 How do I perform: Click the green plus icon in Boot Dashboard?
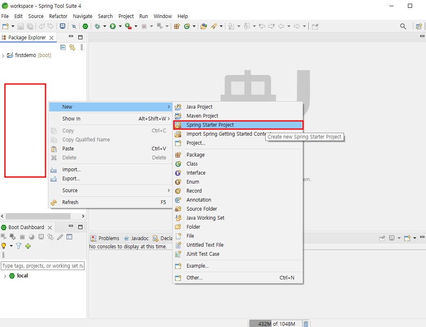point(28,246)
